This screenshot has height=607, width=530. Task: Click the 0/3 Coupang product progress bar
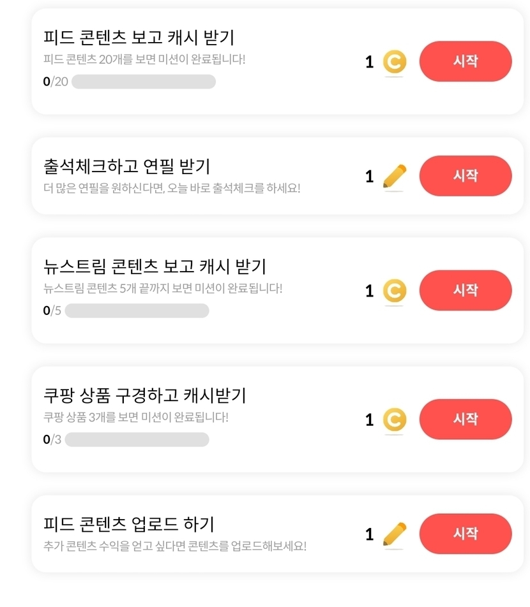pyautogui.click(x=137, y=439)
